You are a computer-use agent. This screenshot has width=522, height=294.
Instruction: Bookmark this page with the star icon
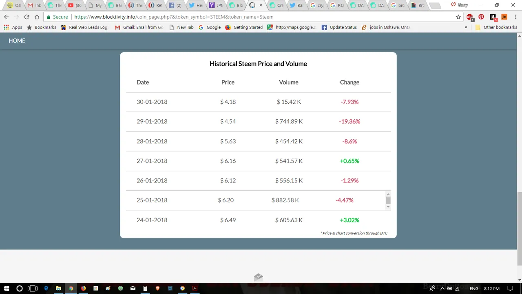tap(458, 17)
